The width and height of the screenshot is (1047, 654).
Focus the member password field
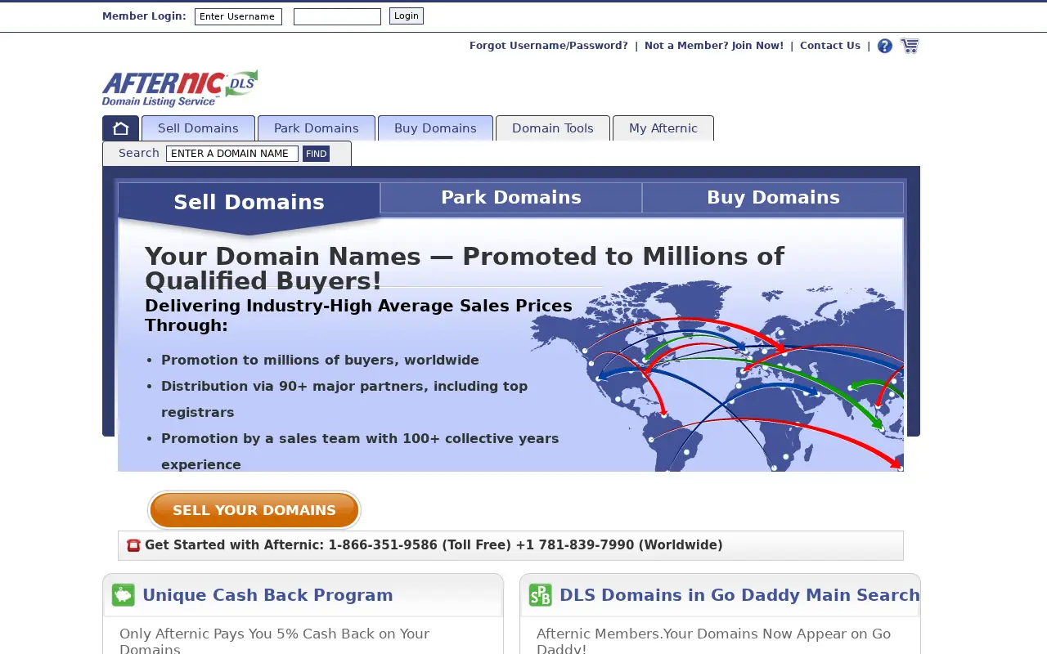pos(337,16)
